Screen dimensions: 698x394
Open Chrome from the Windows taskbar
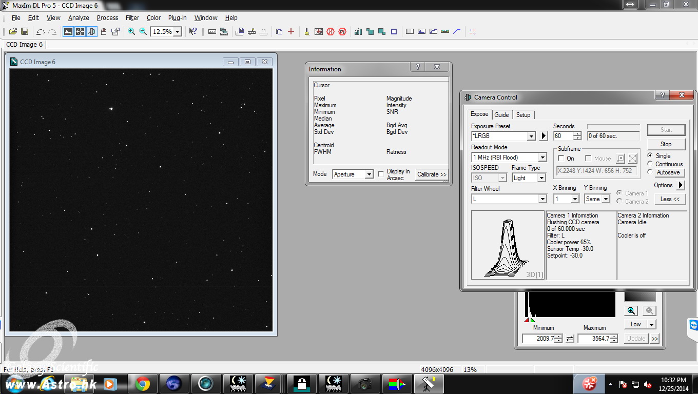click(x=143, y=383)
